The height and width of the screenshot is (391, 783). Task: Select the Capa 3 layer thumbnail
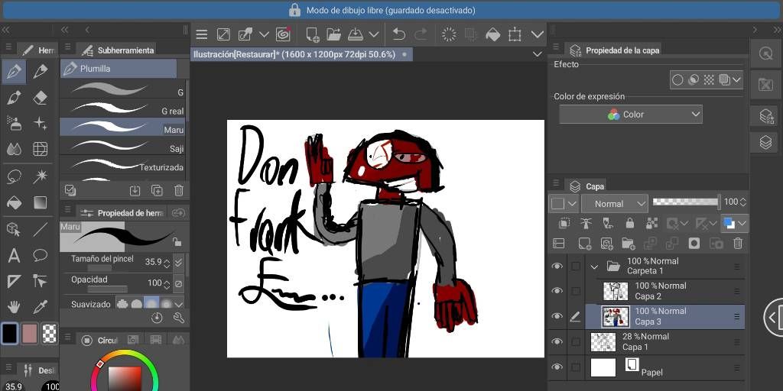coord(616,317)
